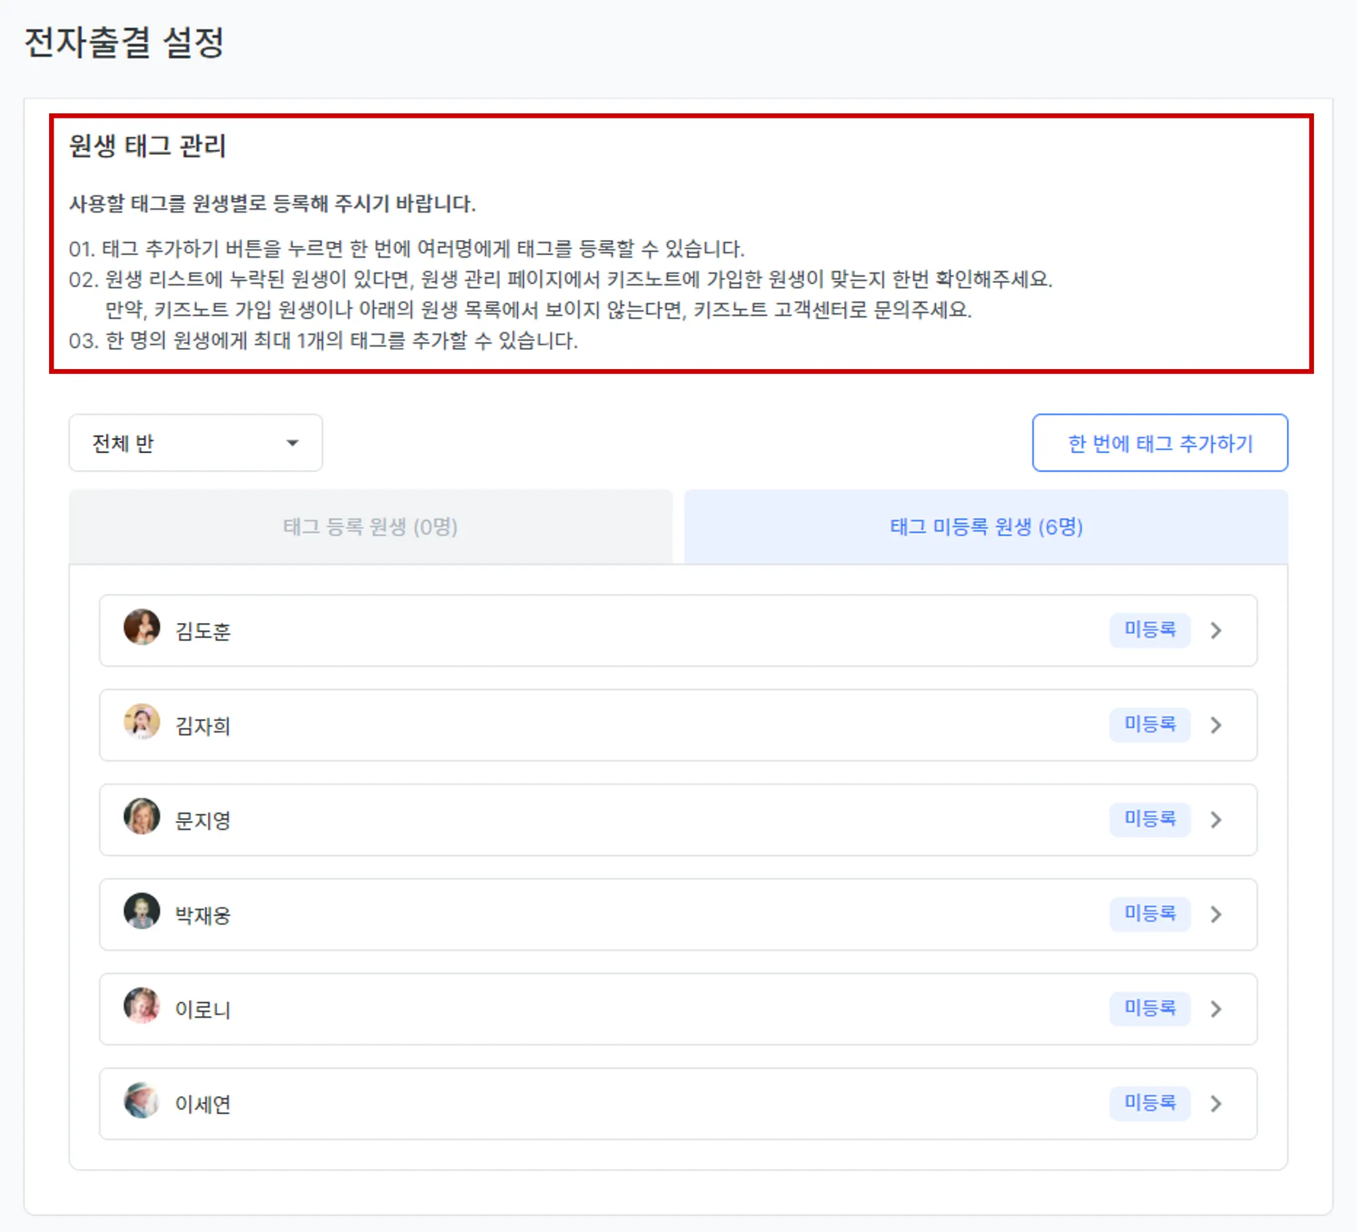Open the 전체 반 class dropdown
Viewport: 1357px width, 1232px height.
(x=195, y=443)
